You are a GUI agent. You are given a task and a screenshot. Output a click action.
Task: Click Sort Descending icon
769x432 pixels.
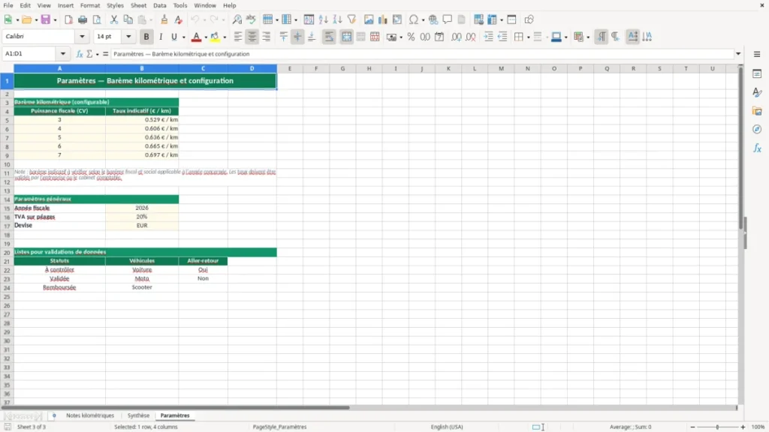coord(337,19)
